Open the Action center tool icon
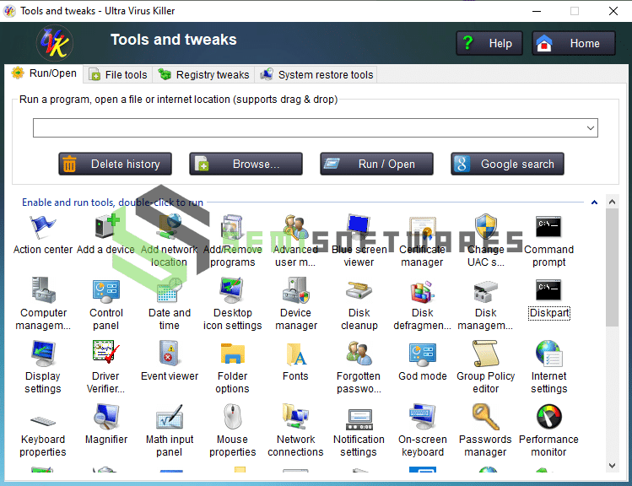This screenshot has width=632, height=486. coord(42,226)
